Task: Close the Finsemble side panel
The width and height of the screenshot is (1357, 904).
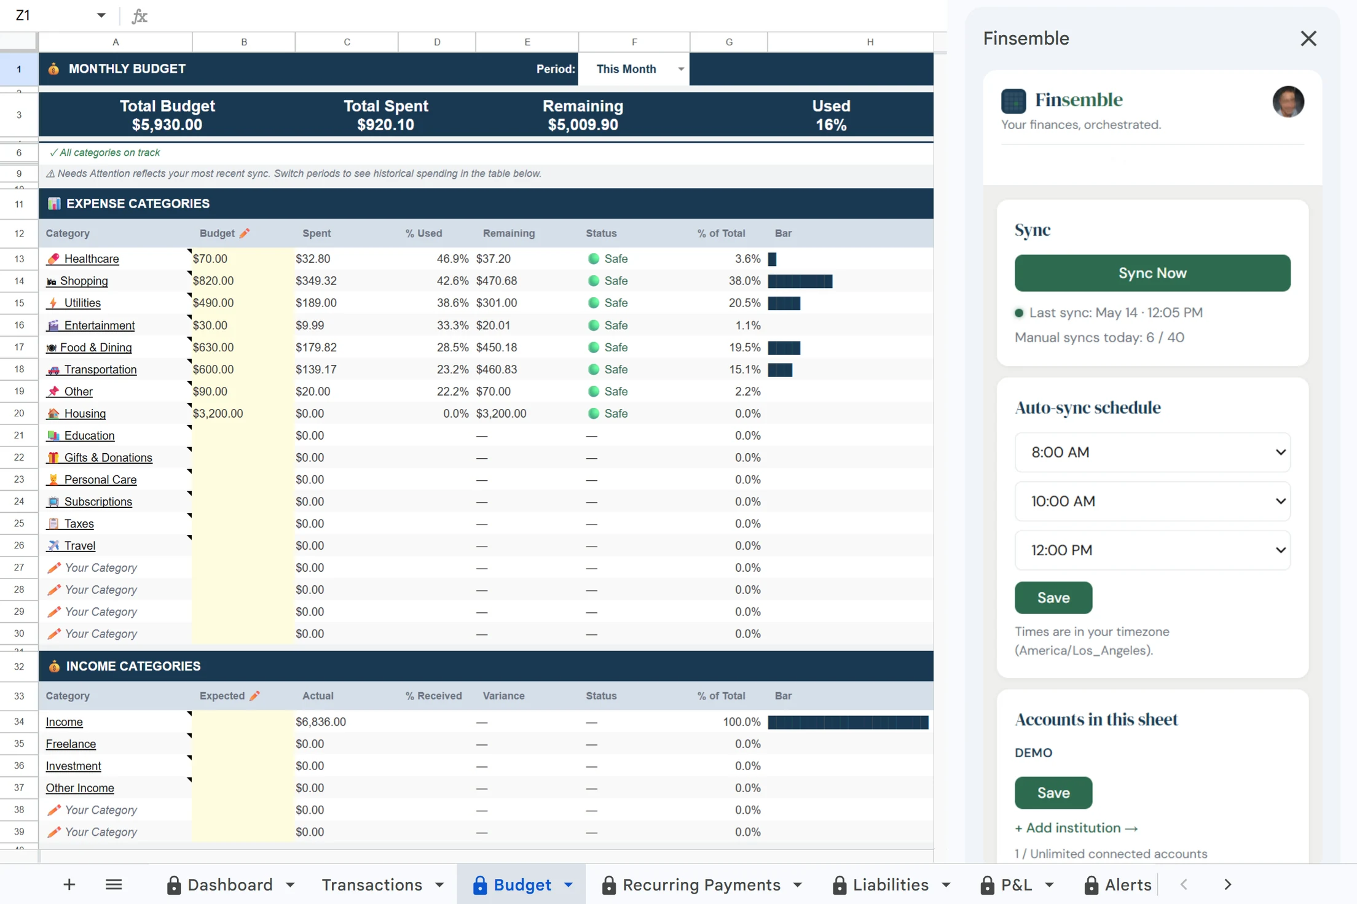Action: coord(1308,39)
